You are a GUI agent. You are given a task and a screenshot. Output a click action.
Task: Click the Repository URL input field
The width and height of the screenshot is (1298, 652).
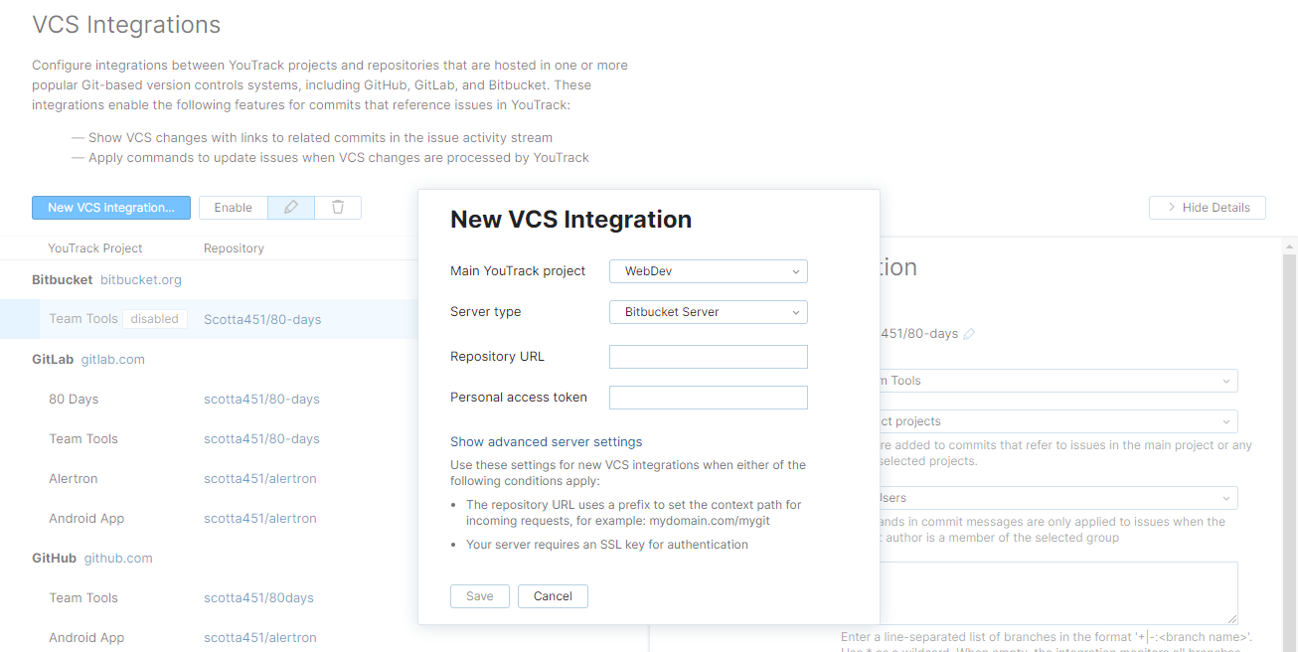click(708, 356)
